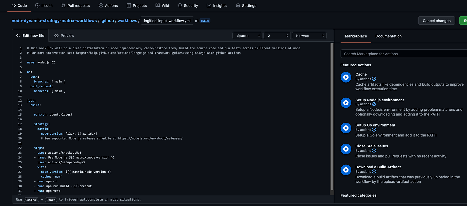The image size is (467, 206).
Task: Click the Cache action play icon
Action: 346,77
